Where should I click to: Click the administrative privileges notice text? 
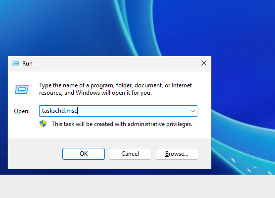coord(122,124)
